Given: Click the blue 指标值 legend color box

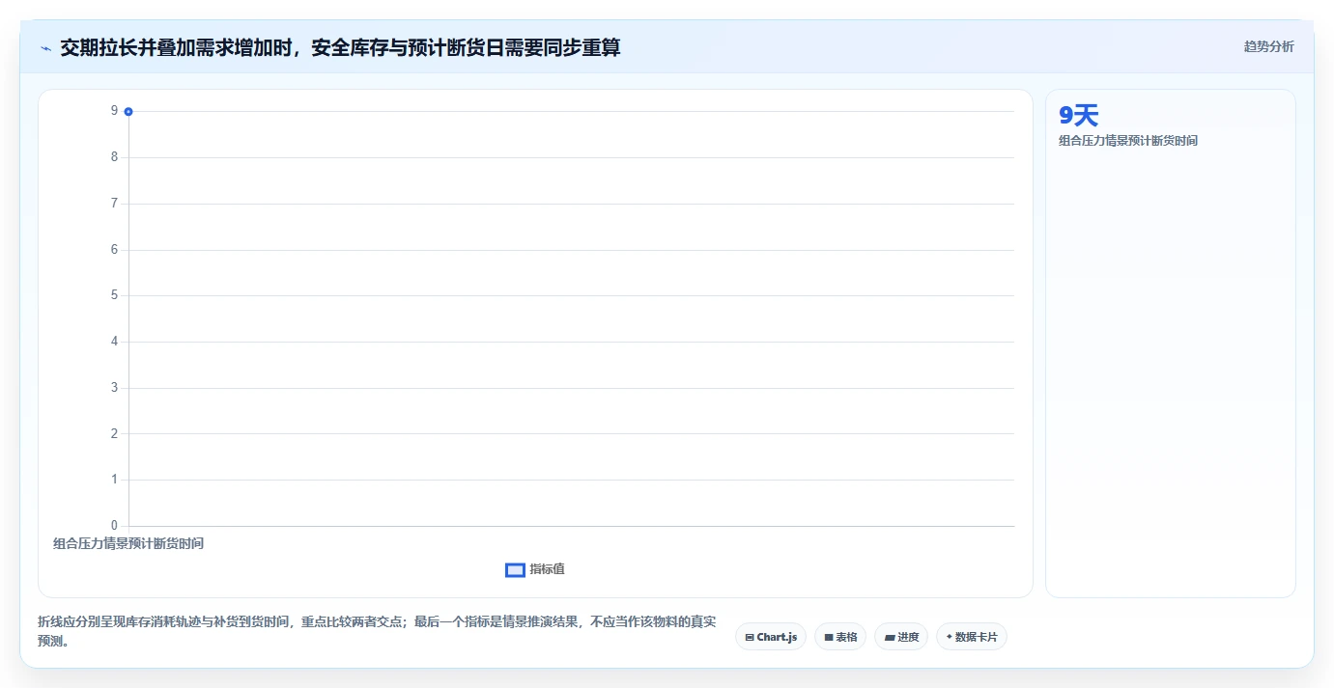Looking at the screenshot, I should [515, 570].
